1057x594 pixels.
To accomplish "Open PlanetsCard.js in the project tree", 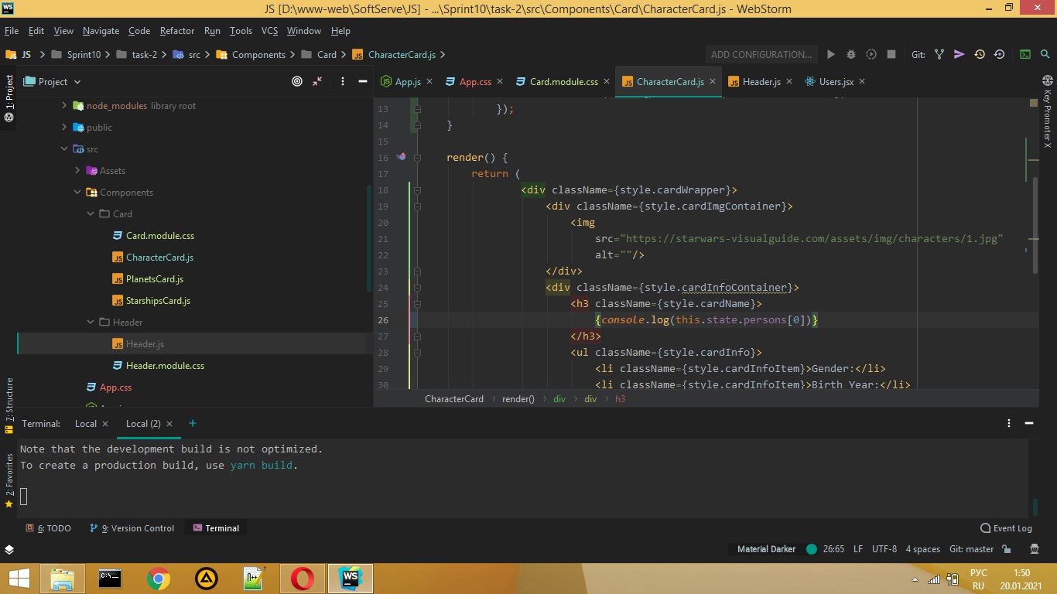I will coord(154,279).
